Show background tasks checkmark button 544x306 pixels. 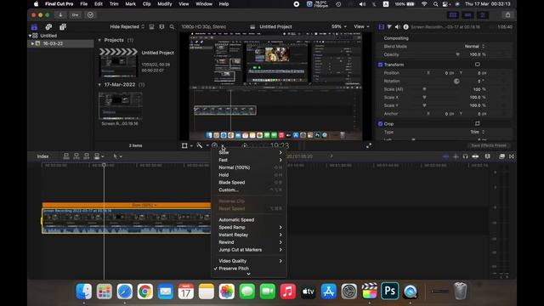(91, 15)
